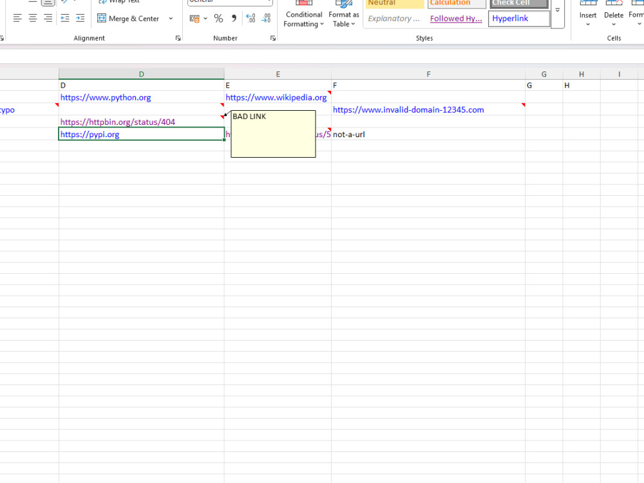Select header cell containing letter G
Screen dimensions: 644x483
544,86
